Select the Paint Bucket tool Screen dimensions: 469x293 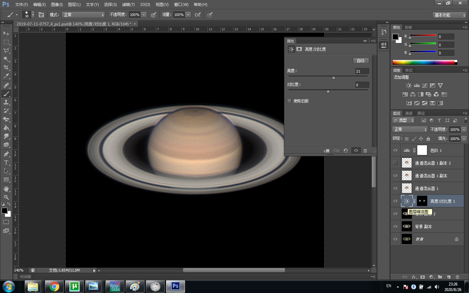tap(6, 128)
